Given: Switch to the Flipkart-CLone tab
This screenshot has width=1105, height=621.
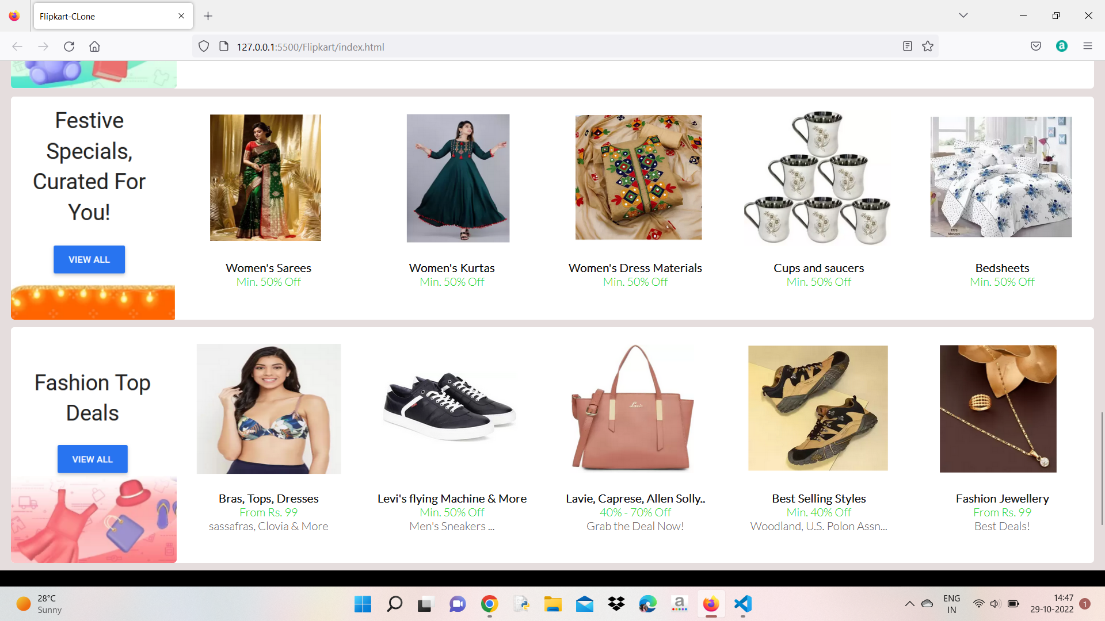Looking at the screenshot, I should [x=104, y=16].
